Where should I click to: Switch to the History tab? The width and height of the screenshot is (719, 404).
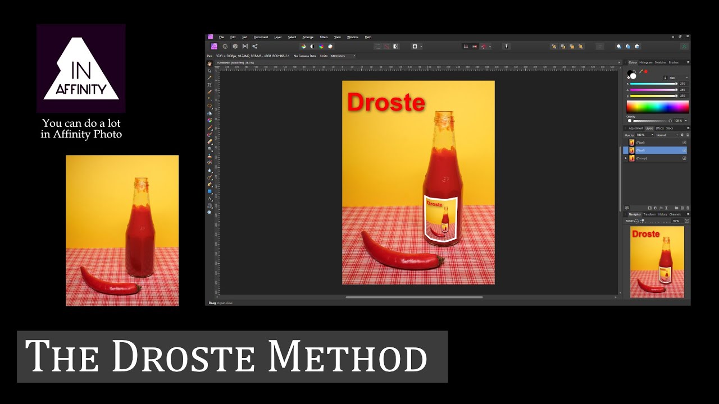coord(663,214)
